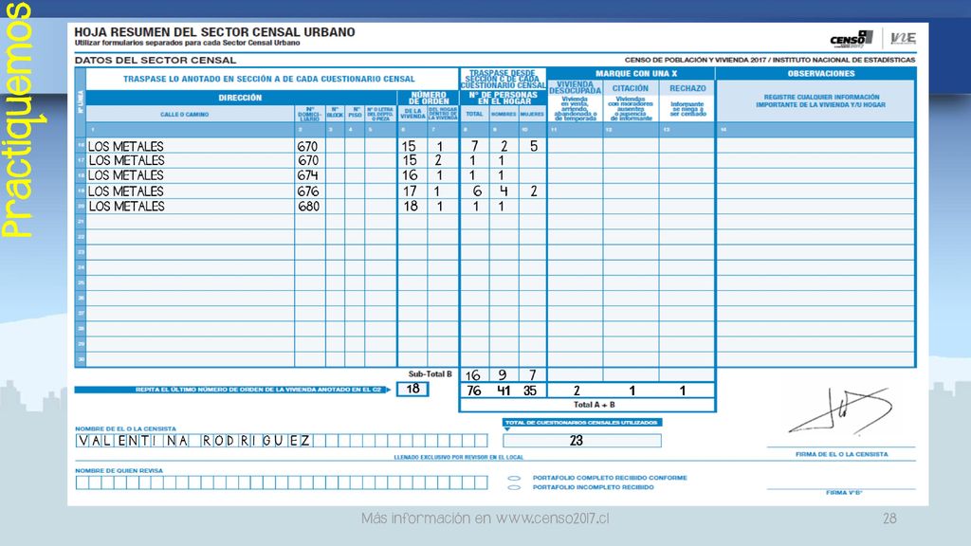Click domicile number 674
The image size is (971, 546).
pos(307,175)
